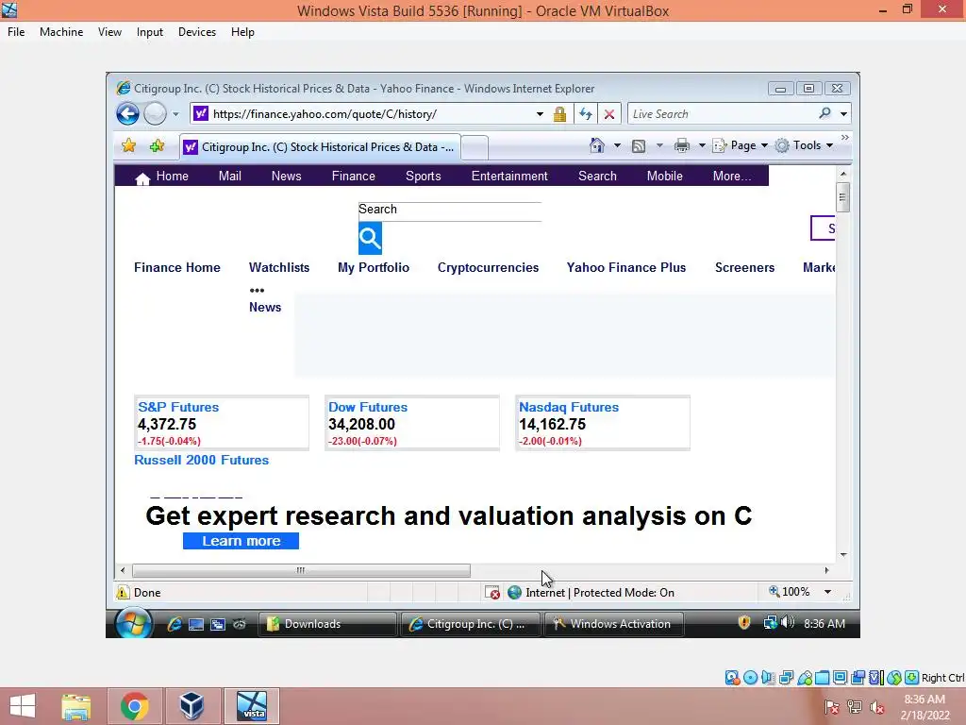Click the popup blocked status icon
The width and height of the screenshot is (966, 725).
point(492,593)
